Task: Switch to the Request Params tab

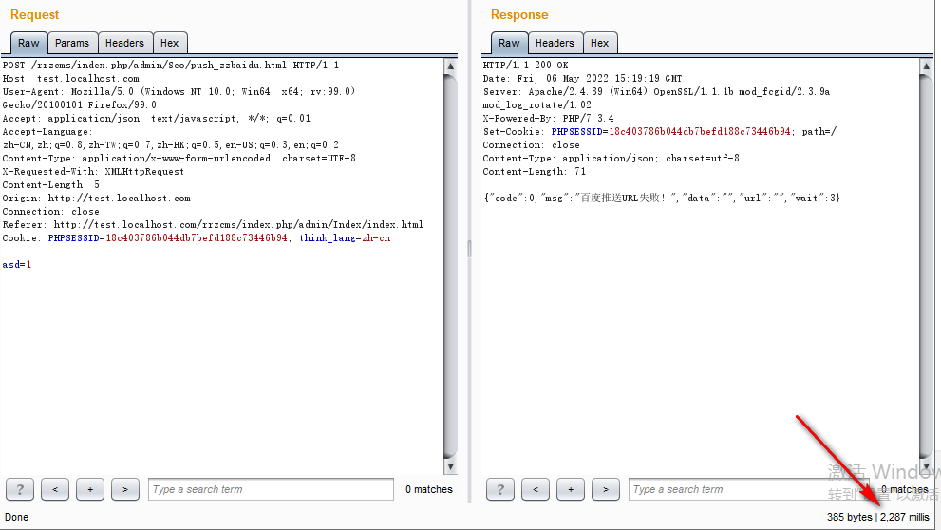Action: click(x=72, y=43)
